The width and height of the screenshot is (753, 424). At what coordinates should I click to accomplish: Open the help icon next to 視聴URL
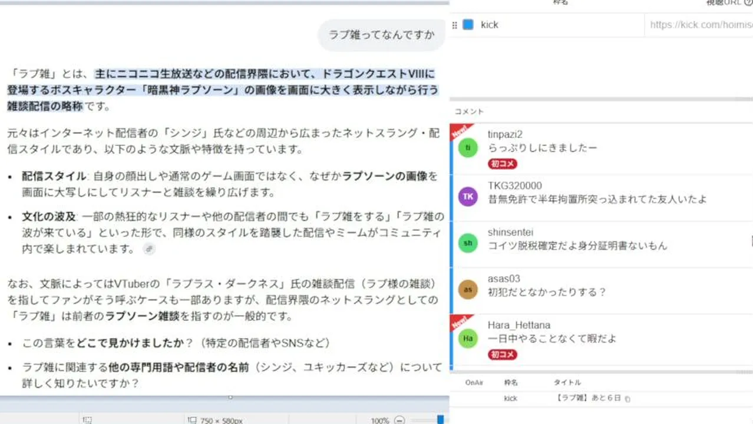coord(748,3)
